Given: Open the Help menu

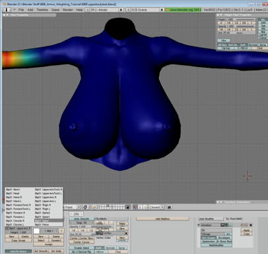Looking at the screenshot, I should 79,10.
